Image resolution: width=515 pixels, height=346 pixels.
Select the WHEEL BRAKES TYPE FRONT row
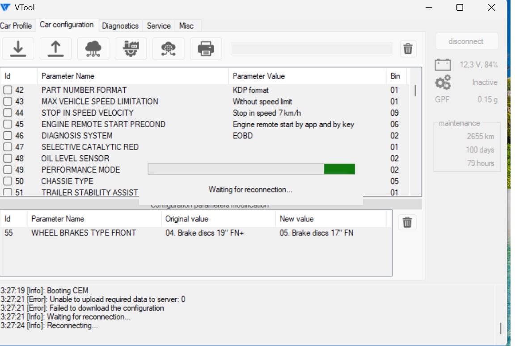[x=196, y=233]
